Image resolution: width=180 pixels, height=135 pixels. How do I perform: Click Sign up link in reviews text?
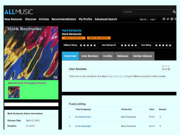[x=112, y=76]
